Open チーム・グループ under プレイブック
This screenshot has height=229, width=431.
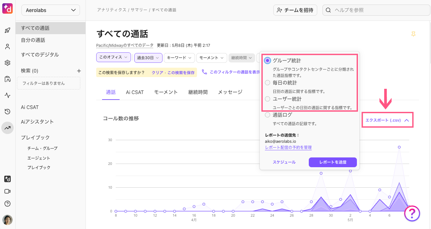coord(42,148)
